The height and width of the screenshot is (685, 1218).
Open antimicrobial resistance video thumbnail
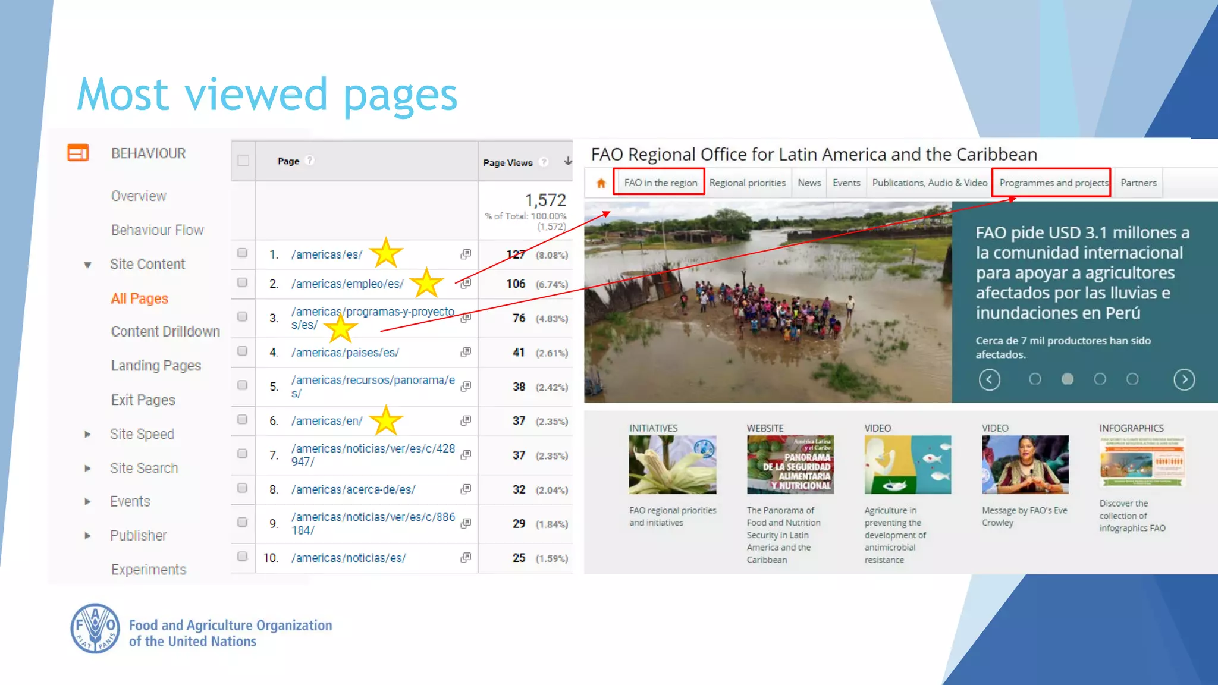pyautogui.click(x=908, y=465)
